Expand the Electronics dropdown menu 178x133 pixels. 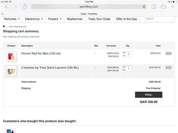tap(34, 19)
